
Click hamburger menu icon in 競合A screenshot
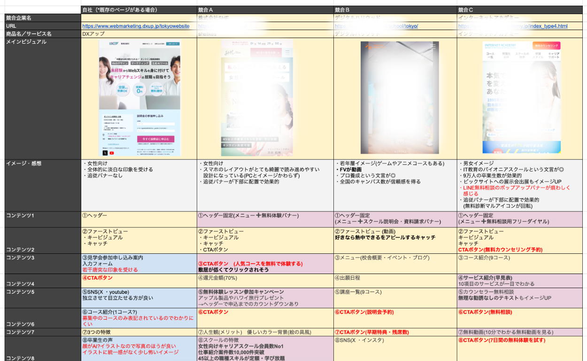287,53
